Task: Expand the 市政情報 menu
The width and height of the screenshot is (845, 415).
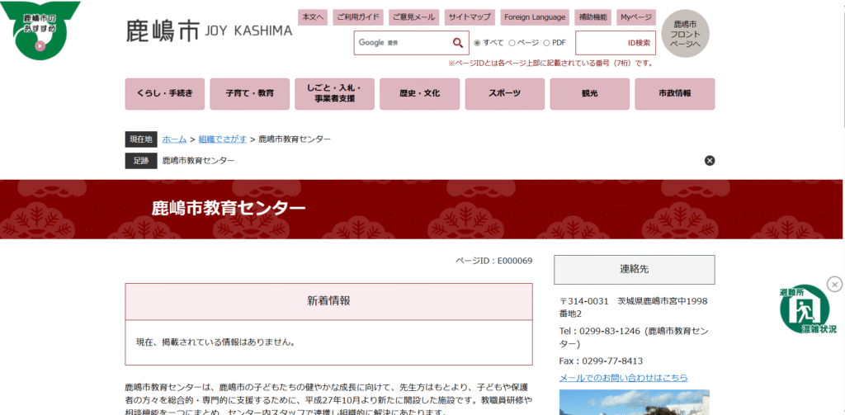Action: click(x=674, y=94)
